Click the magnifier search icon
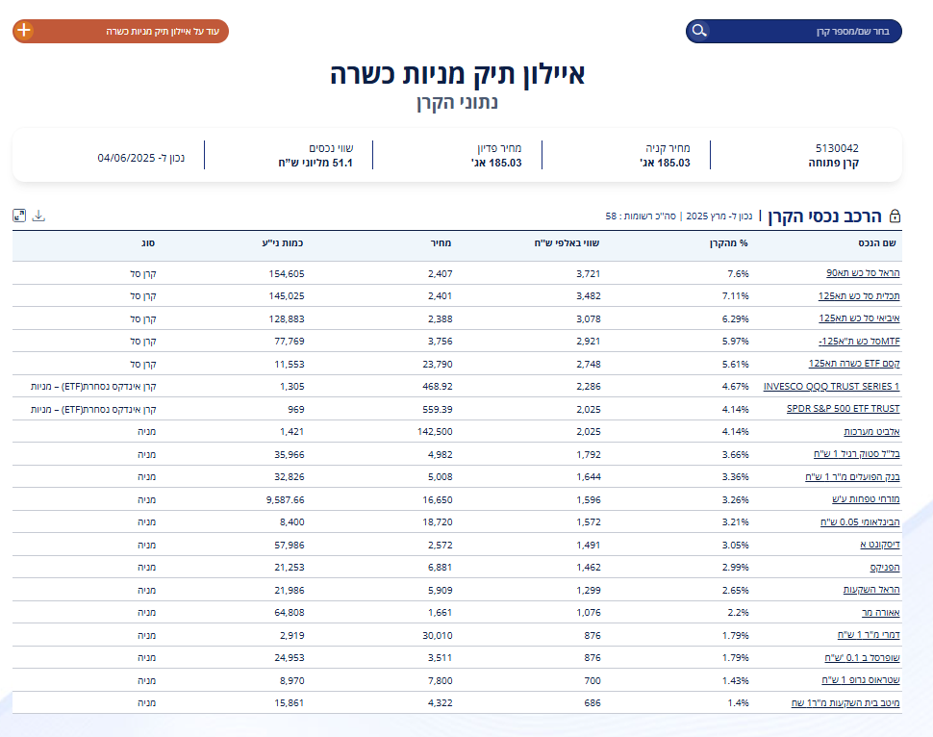The width and height of the screenshot is (933, 737). pos(699,32)
